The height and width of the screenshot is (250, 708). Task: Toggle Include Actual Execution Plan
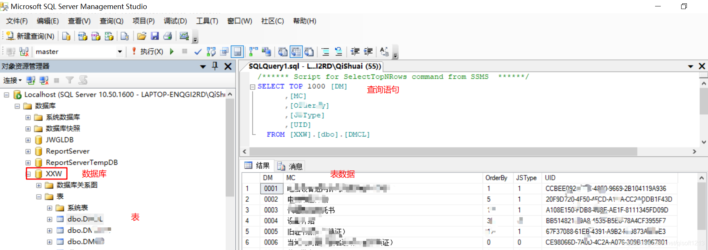253,52
